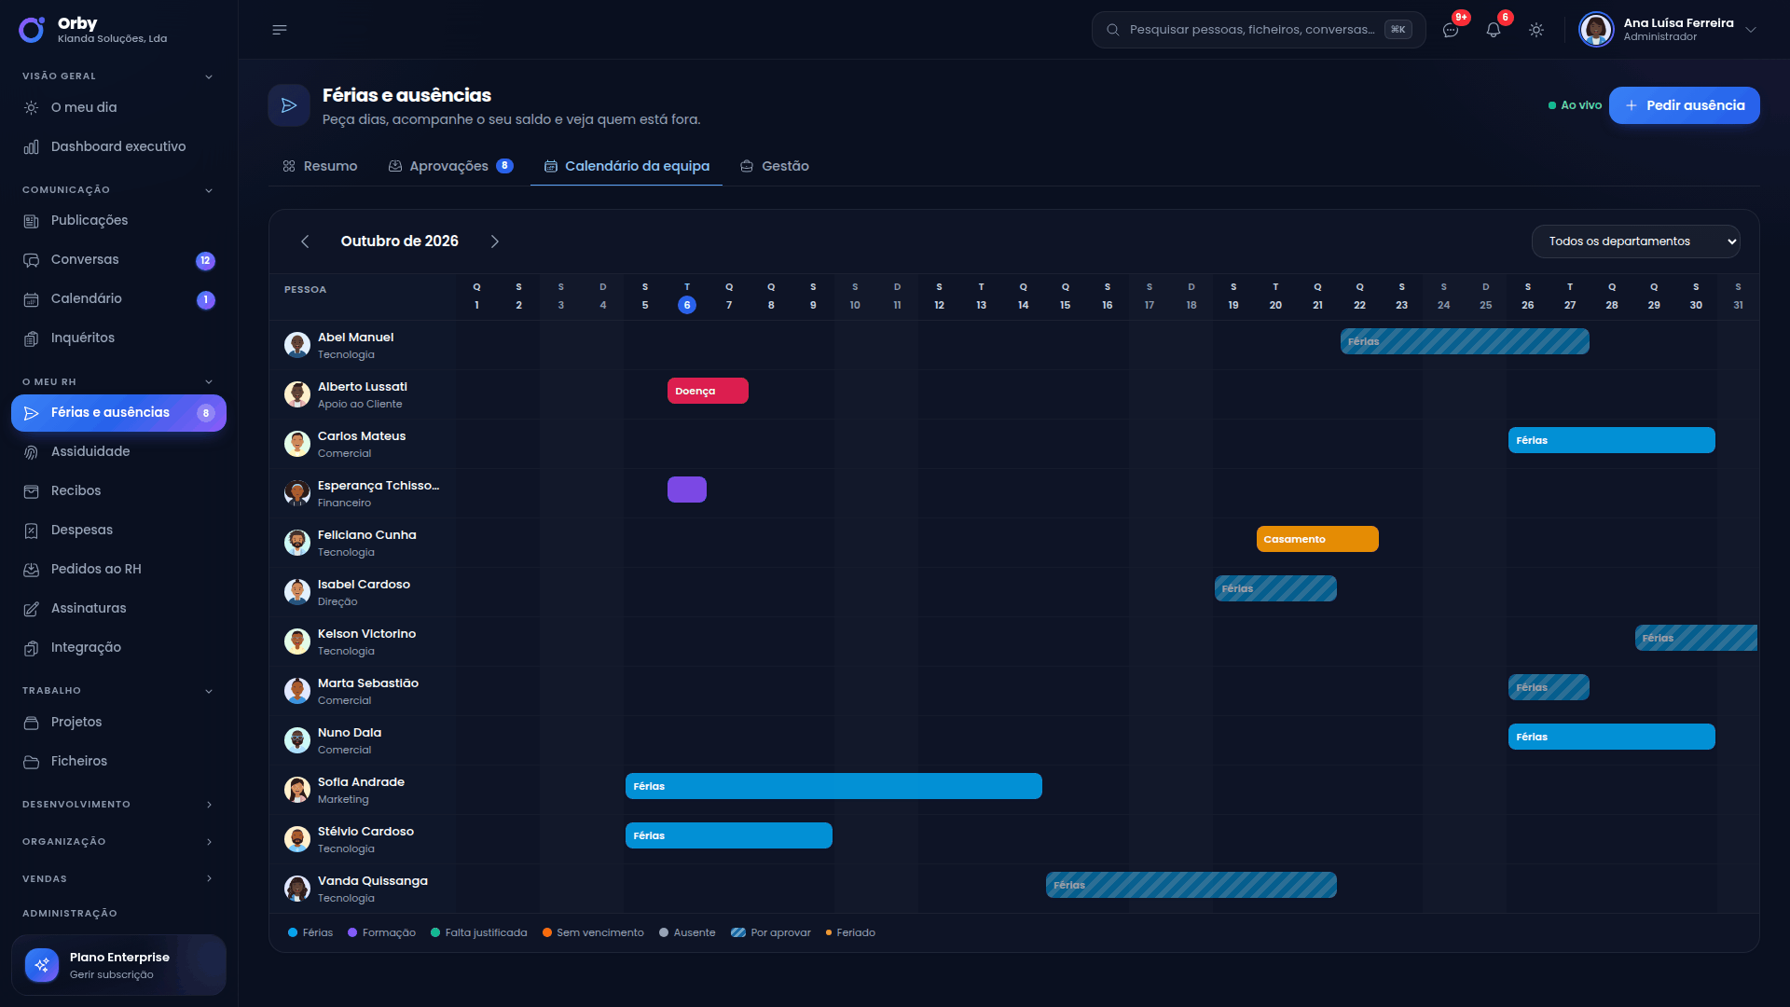Viewport: 1790px width, 1007px height.
Task: Open the chat messages icon in header
Action: [x=1451, y=30]
